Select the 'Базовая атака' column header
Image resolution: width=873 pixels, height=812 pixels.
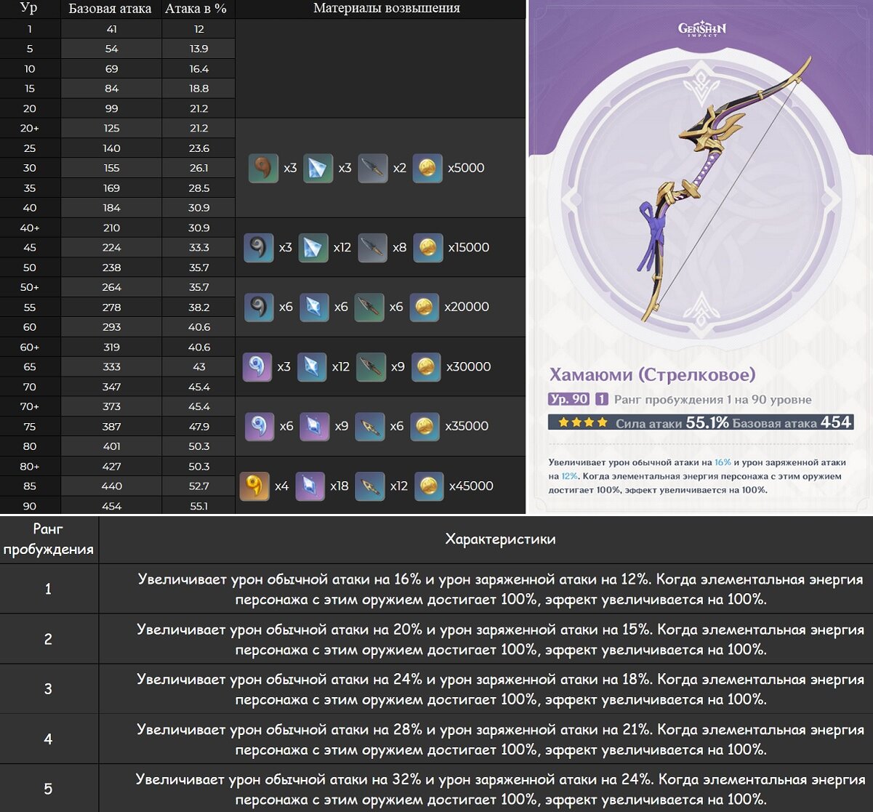coord(110,9)
